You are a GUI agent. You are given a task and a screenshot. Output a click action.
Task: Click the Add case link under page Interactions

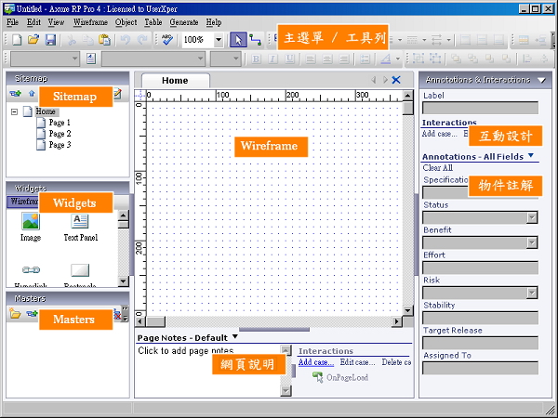point(315,362)
